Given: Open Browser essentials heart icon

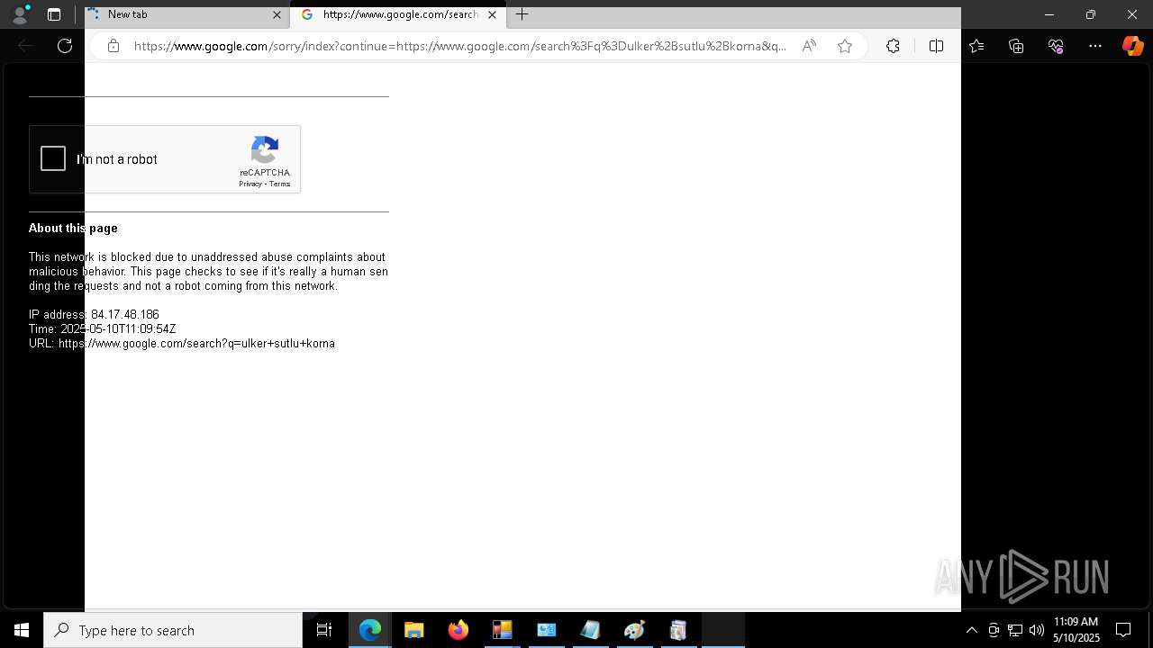Looking at the screenshot, I should [x=1056, y=46].
